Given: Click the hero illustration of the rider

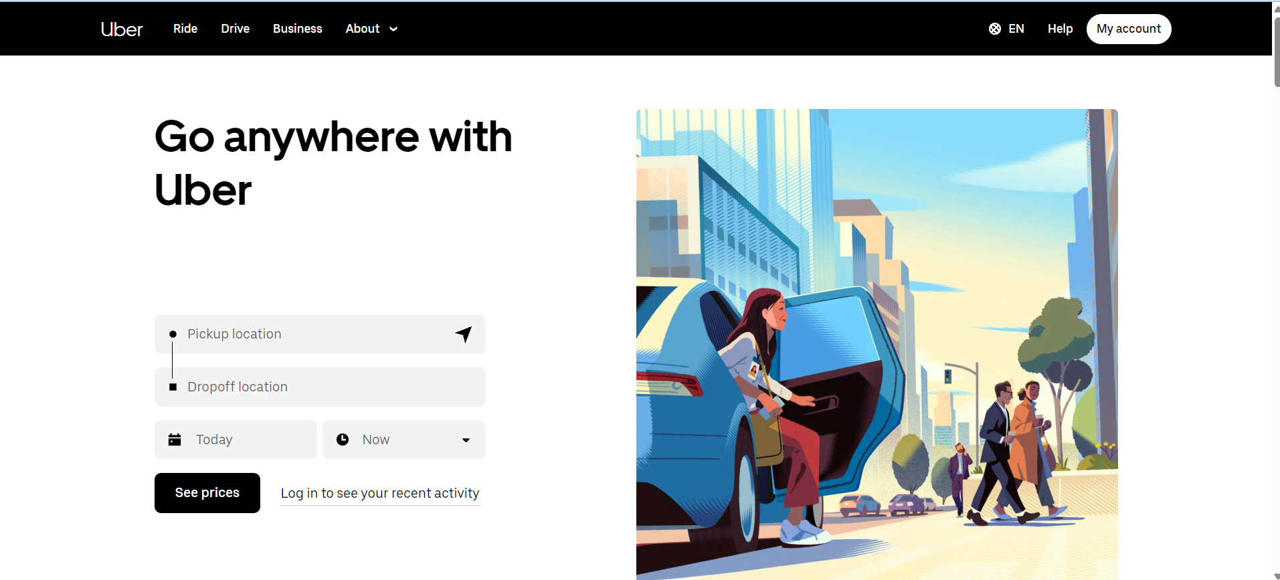Looking at the screenshot, I should click(877, 344).
